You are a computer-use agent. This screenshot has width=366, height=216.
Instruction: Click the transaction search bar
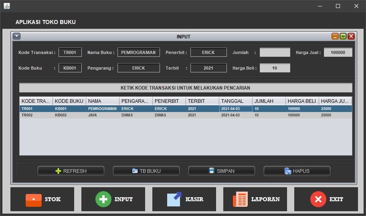click(x=186, y=88)
